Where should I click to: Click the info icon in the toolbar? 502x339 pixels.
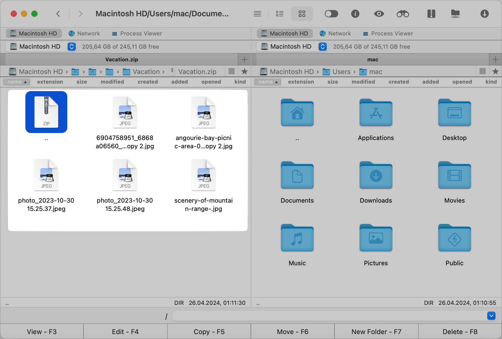point(355,14)
